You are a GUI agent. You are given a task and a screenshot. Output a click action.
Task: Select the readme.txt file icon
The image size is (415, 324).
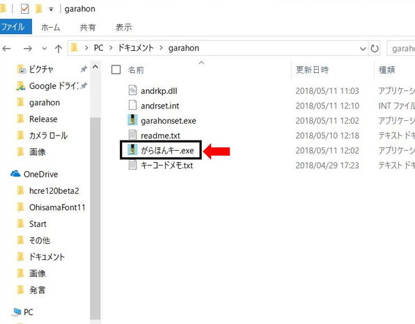[x=132, y=134]
